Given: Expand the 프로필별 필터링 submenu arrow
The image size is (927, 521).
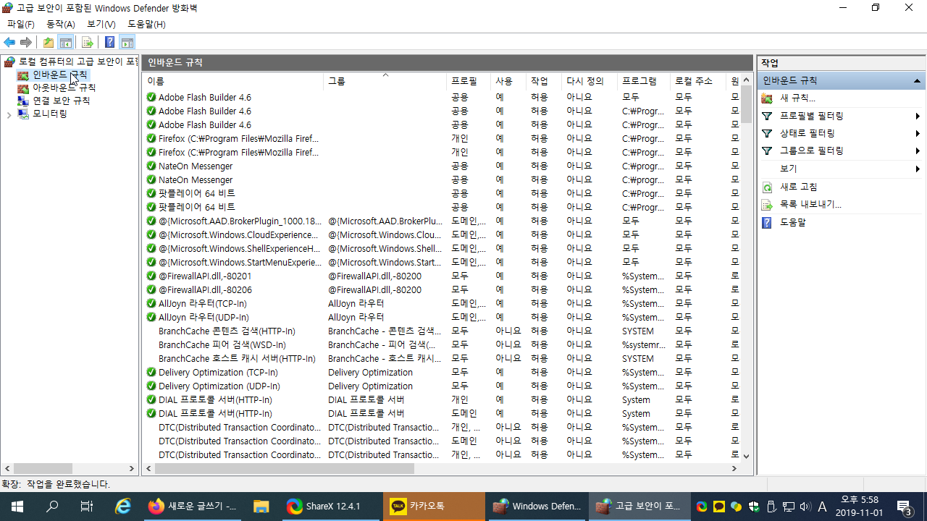Looking at the screenshot, I should [x=918, y=116].
